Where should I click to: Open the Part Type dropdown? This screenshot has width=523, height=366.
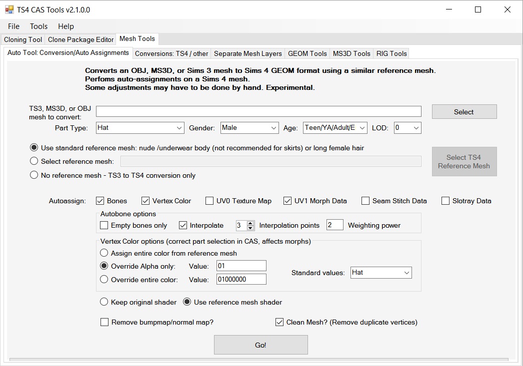tap(179, 128)
